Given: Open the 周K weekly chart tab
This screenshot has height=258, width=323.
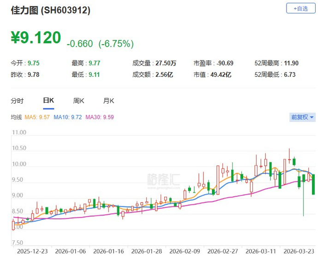Looking at the screenshot, I should (78, 101).
